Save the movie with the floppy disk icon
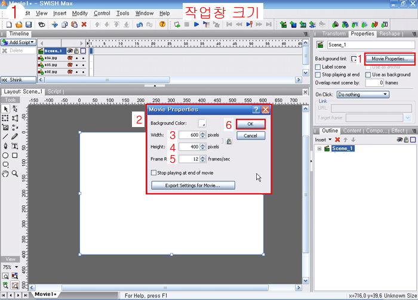The image size is (418, 300). 29,24
